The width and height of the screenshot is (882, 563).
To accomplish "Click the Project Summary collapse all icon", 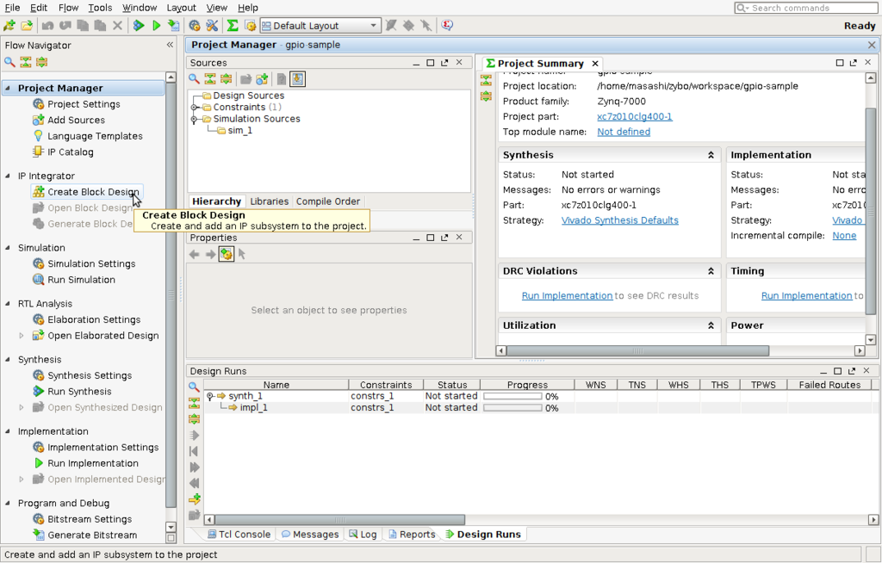I will point(486,80).
